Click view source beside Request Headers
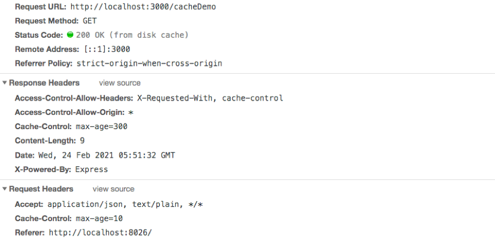The height and width of the screenshot is (240, 495). coord(113,189)
